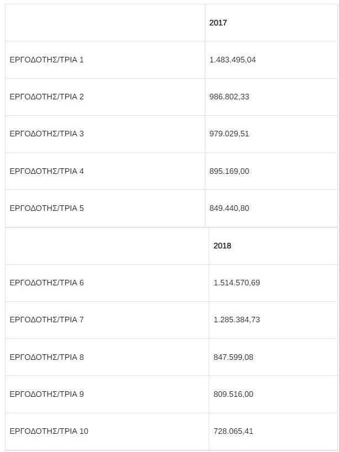Click the value 1.285.384,73
The height and width of the screenshot is (452, 339).
pos(236,320)
